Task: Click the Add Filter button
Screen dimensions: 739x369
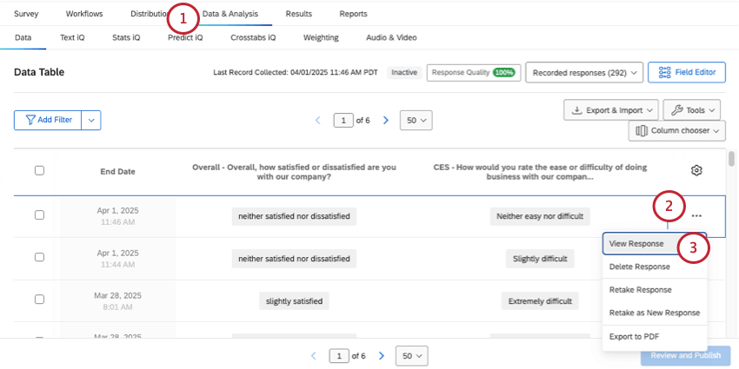Action: 48,120
